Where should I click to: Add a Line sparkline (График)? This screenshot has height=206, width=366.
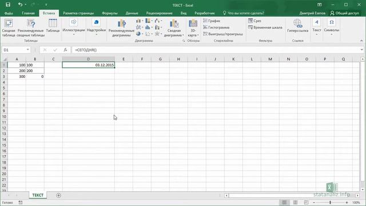tap(212, 21)
